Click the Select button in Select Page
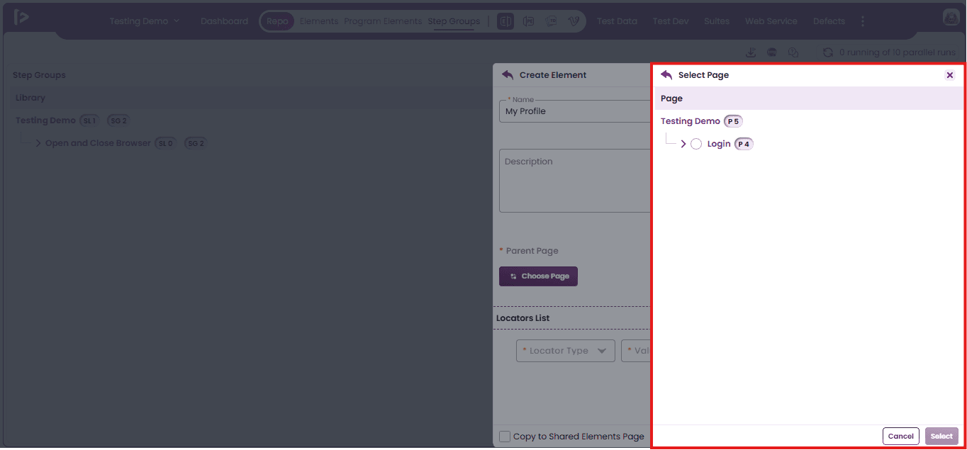 coord(941,437)
